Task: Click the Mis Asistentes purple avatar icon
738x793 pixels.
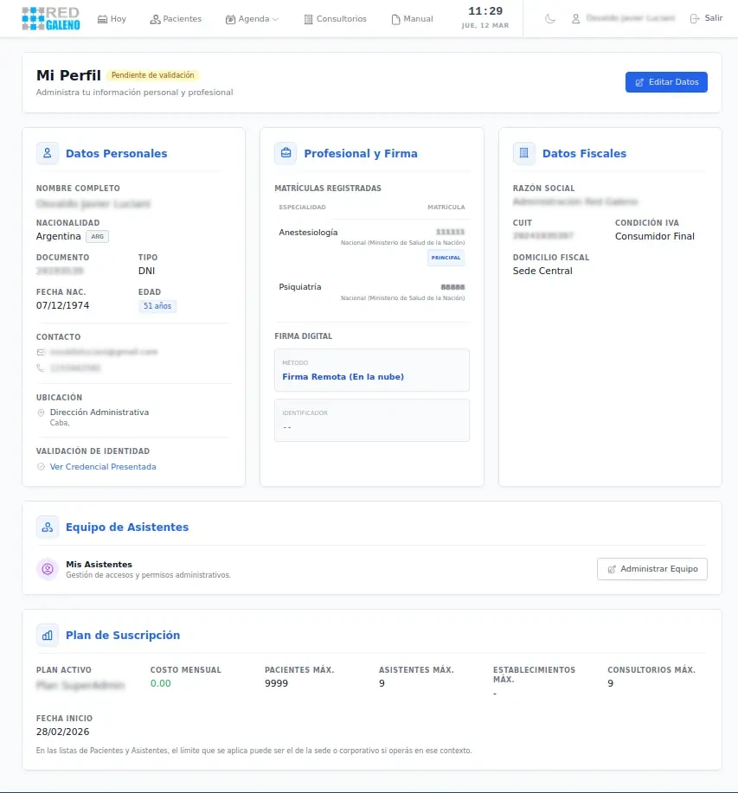Action: (48, 569)
